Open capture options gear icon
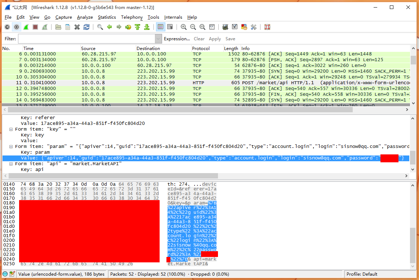This screenshot has width=419, height=280. tap(17, 27)
